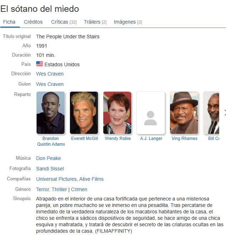Open the Tráilers tab

tap(95, 22)
